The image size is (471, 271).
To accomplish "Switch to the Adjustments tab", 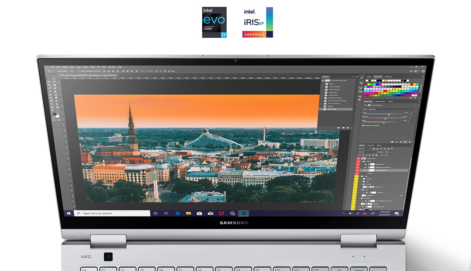I will tap(380, 102).
